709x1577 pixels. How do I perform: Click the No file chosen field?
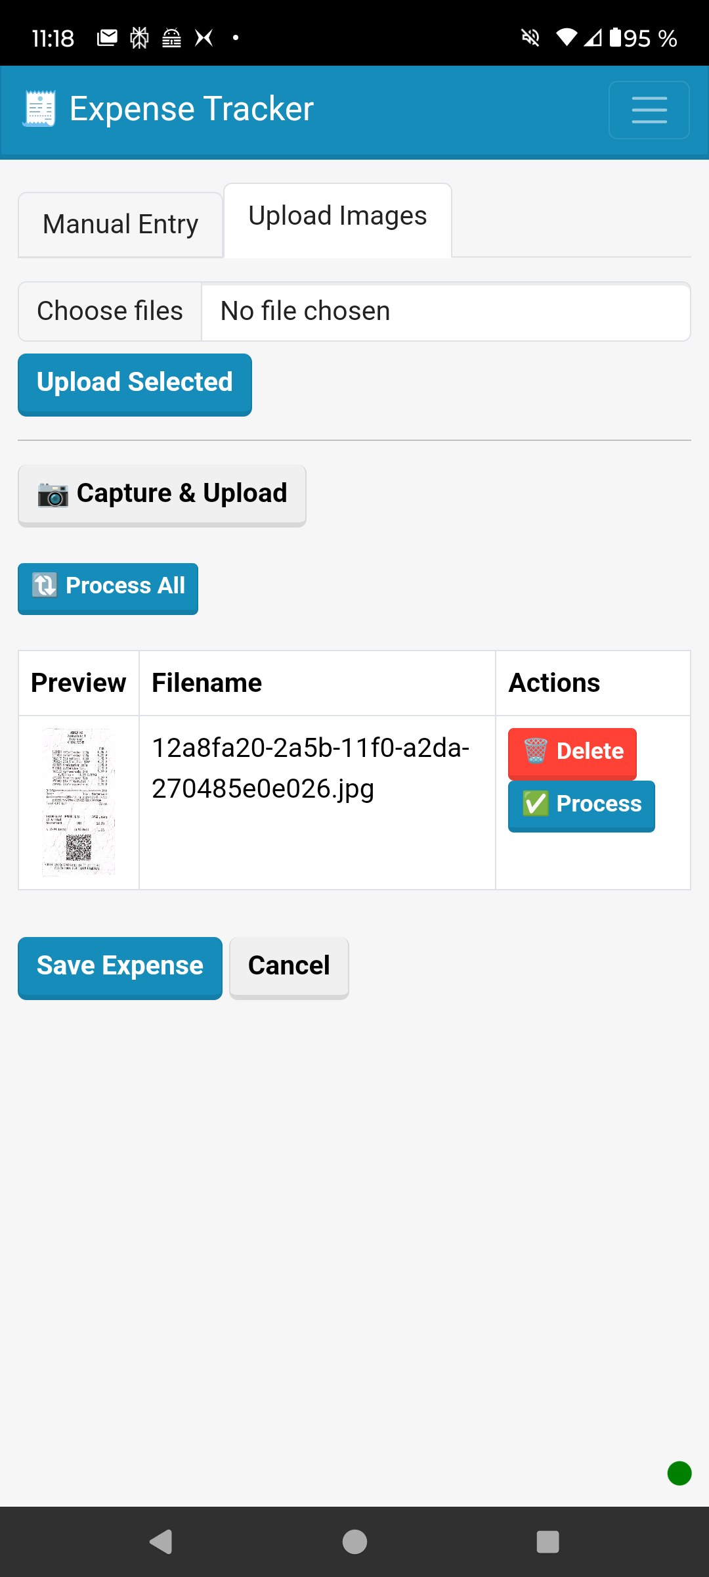point(445,311)
